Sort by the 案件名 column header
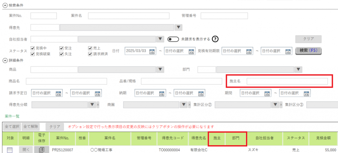 click(x=110, y=138)
